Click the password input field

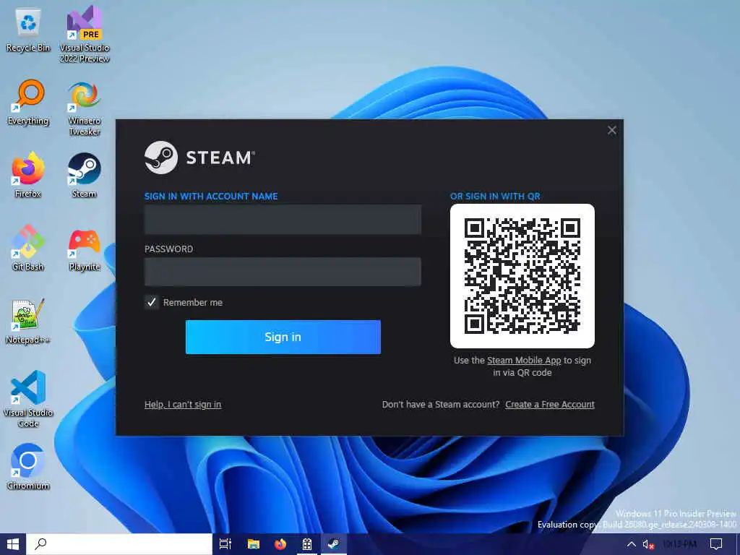(283, 272)
